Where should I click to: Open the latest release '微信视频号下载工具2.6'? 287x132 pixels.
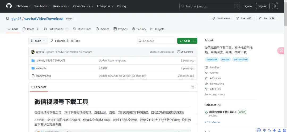point(223,112)
